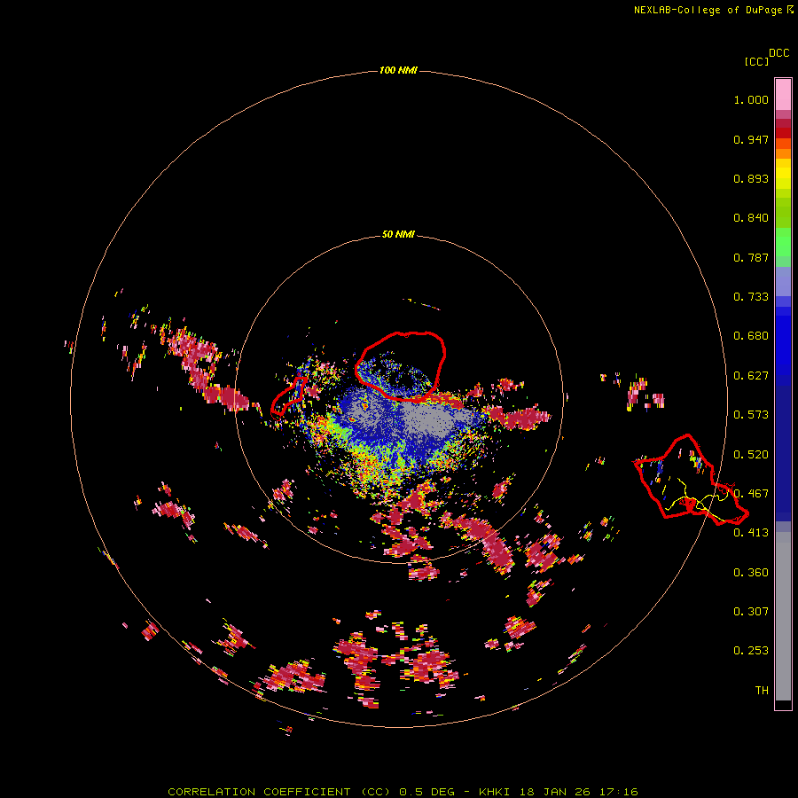This screenshot has height=798, width=798.
Task: Click the 0.787 legend value
Action: click(x=751, y=257)
